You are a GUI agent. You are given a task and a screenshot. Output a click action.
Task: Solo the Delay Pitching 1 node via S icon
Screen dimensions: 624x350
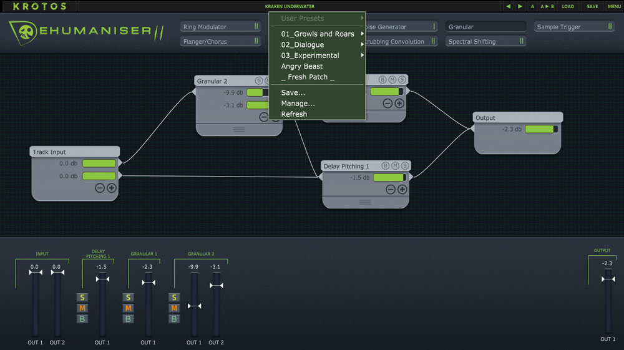click(x=405, y=166)
